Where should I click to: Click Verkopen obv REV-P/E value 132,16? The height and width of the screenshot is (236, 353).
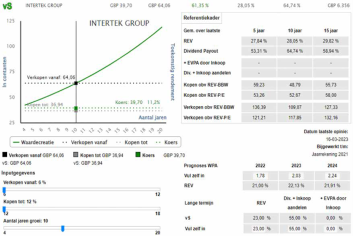(x=331, y=118)
